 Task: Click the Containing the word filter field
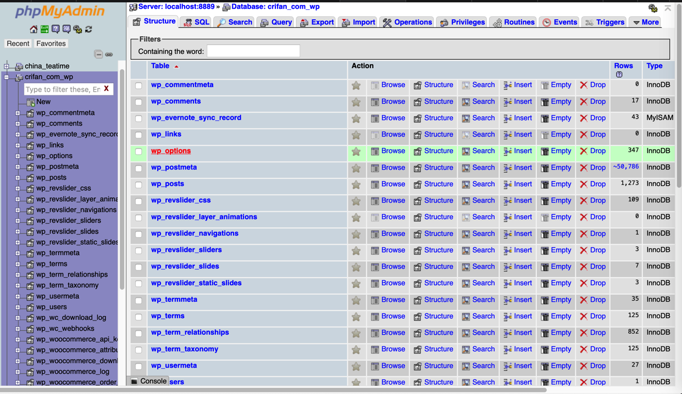pyautogui.click(x=253, y=51)
